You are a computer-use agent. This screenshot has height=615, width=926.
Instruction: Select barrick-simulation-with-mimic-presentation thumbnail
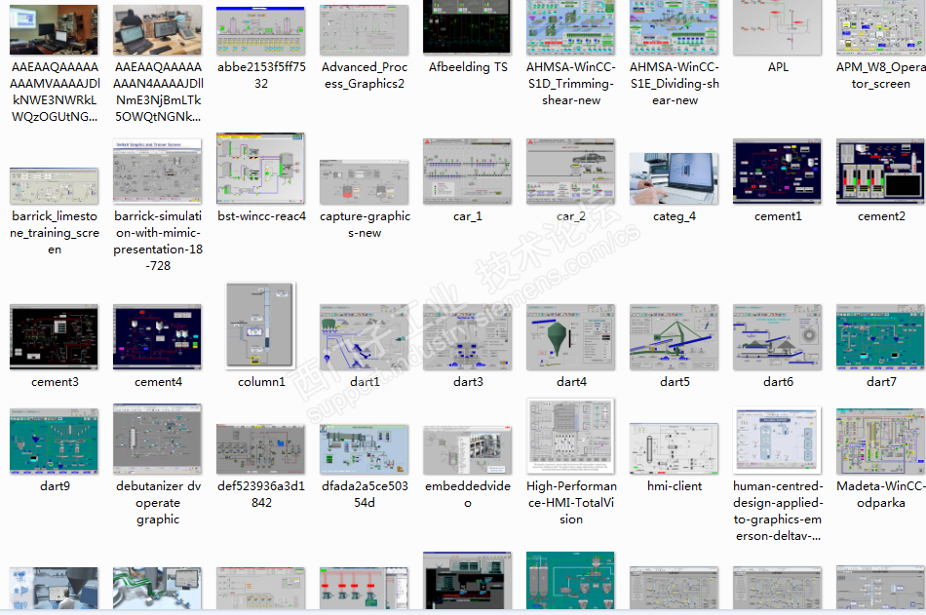pos(157,172)
